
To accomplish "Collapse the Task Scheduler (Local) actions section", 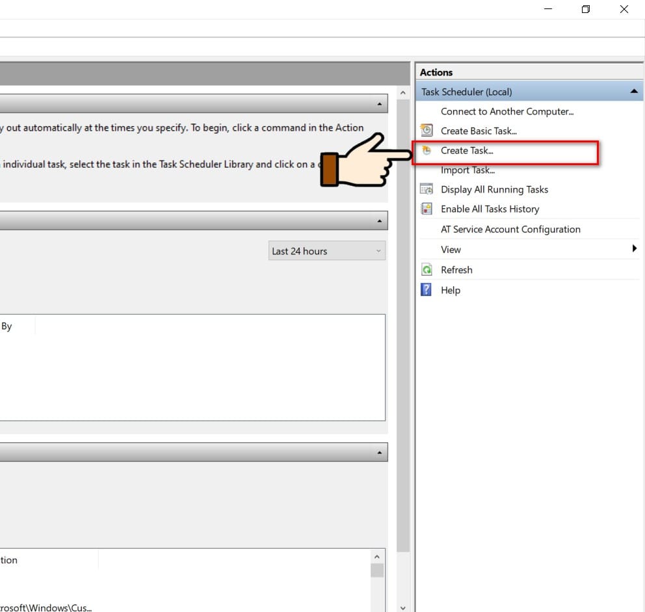I will [634, 91].
